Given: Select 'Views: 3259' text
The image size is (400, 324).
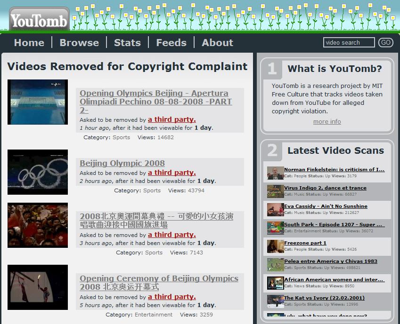Looking at the screenshot, I should (x=196, y=315).
